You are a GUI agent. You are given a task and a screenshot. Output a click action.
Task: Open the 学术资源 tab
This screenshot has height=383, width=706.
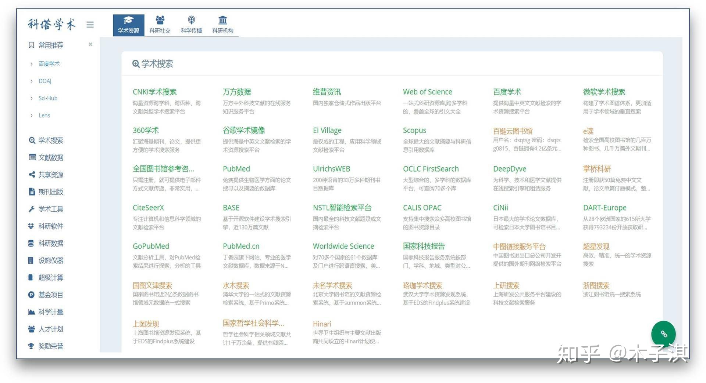point(128,25)
